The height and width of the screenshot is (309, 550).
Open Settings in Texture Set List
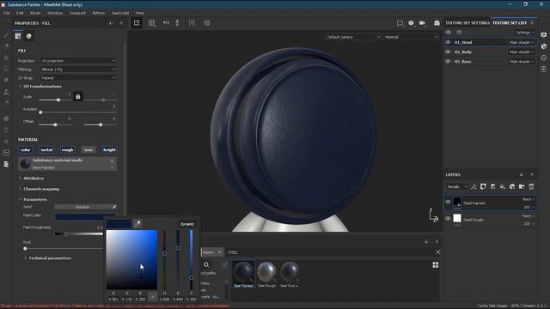point(524,33)
